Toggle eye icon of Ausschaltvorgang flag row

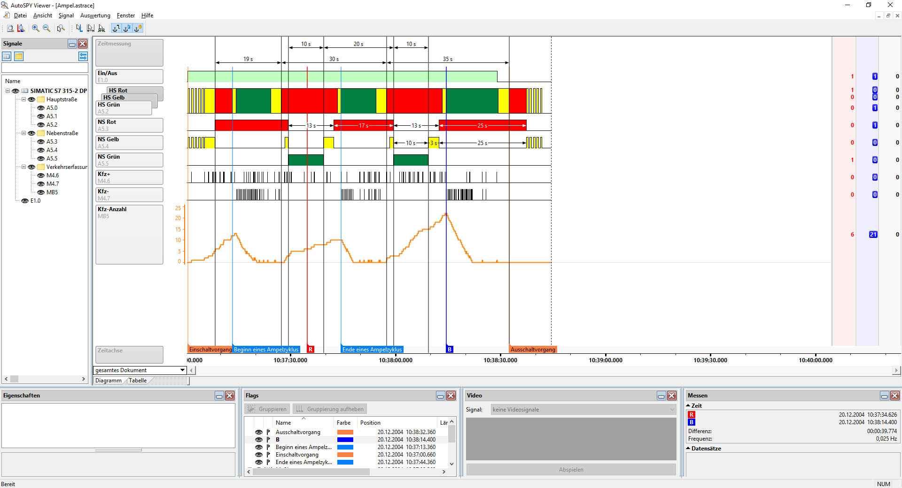pos(259,432)
